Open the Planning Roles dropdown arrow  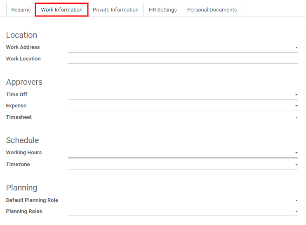click(296, 212)
